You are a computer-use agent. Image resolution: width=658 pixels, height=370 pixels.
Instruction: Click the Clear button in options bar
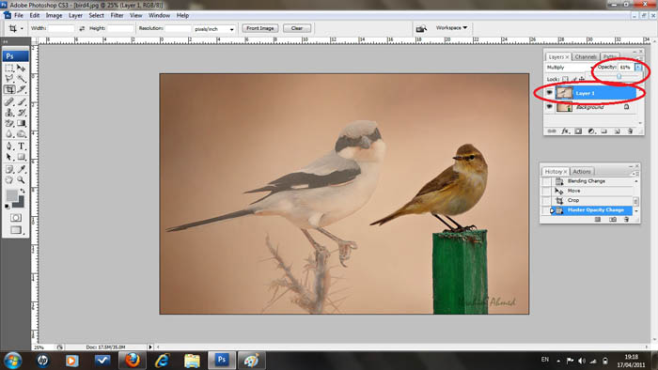click(x=297, y=28)
